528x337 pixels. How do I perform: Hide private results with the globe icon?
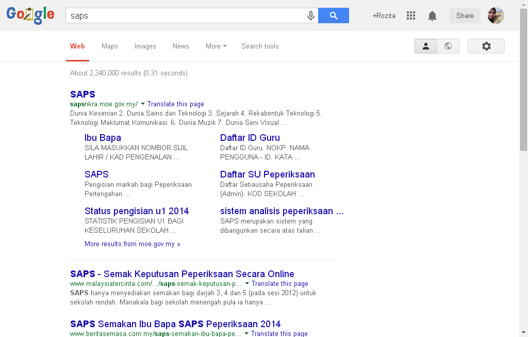coord(448,46)
